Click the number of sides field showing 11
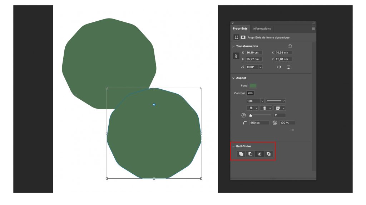366x205 pixels. click(x=280, y=115)
